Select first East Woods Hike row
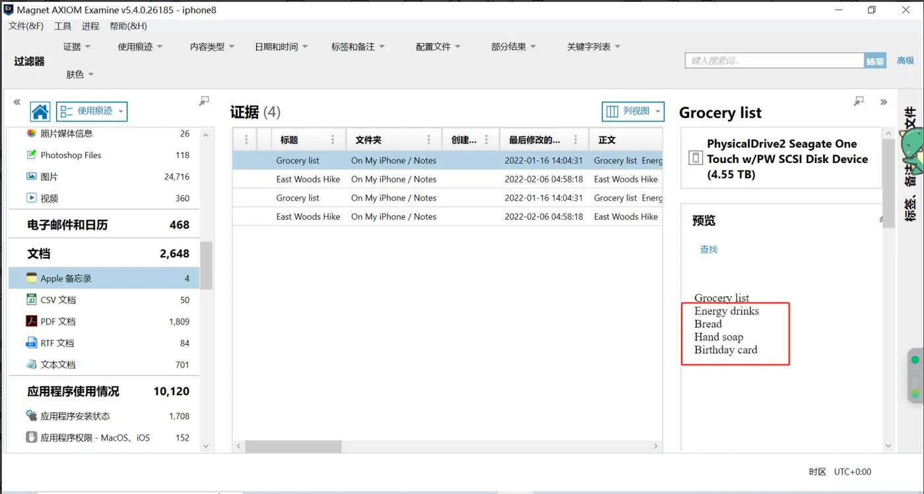 point(447,179)
